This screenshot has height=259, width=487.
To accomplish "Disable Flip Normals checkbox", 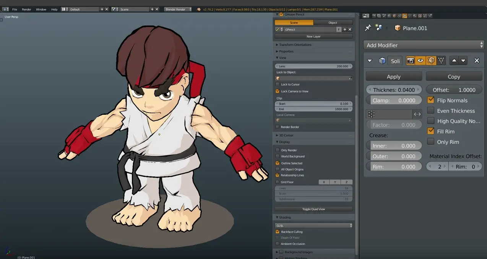I will [431, 100].
